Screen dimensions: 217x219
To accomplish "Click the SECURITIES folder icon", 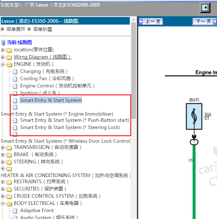I will pyautogui.click(x=9, y=189).
